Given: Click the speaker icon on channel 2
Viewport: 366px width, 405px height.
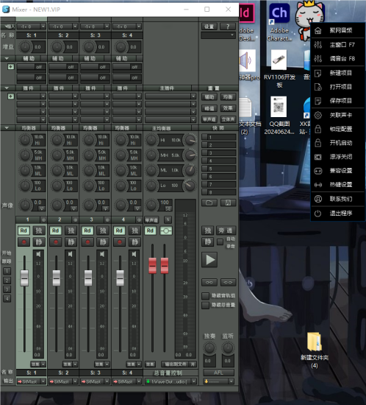Looking at the screenshot, I should click(70, 254).
